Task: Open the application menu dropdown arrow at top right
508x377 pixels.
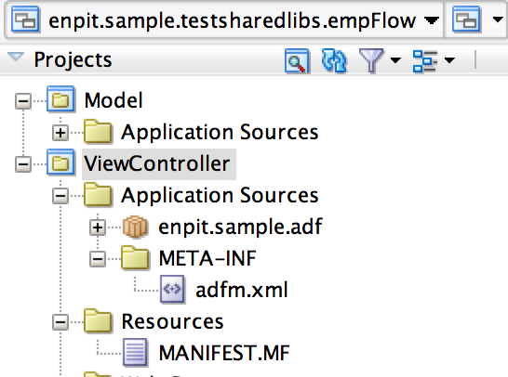Action: coord(498,20)
